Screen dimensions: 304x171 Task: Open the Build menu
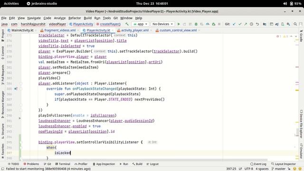tap(87, 18)
